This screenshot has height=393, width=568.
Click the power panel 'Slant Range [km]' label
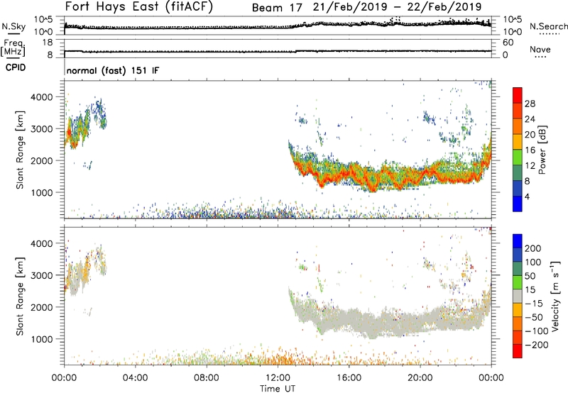tap(20, 150)
